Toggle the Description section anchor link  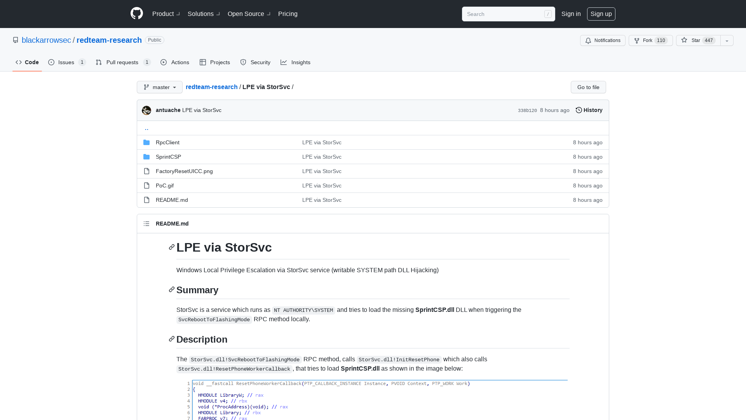pos(171,339)
